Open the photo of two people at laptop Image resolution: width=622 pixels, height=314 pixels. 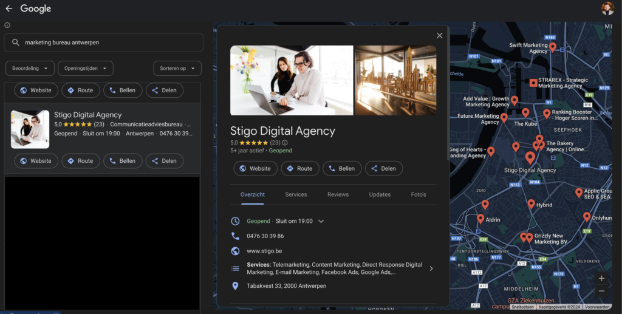292,81
